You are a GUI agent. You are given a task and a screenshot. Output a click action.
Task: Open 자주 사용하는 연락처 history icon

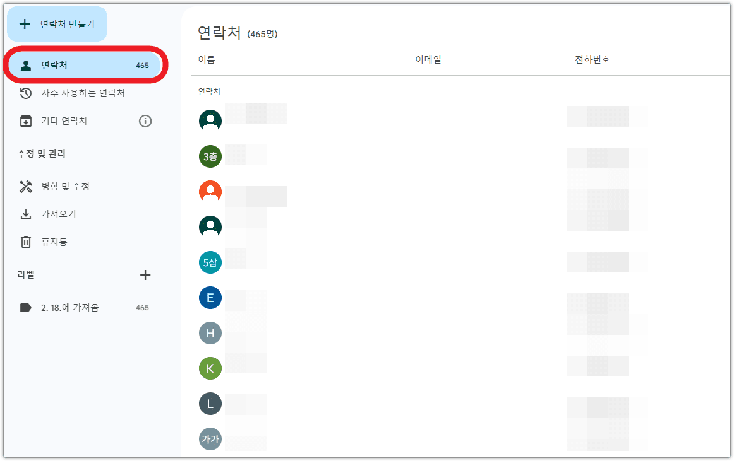[x=25, y=93]
